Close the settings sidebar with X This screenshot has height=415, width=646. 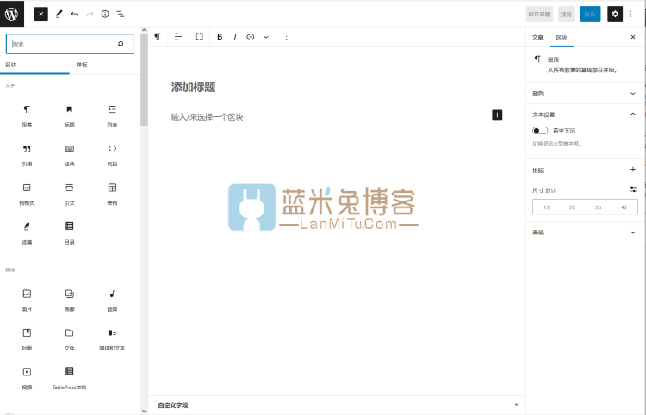[633, 37]
